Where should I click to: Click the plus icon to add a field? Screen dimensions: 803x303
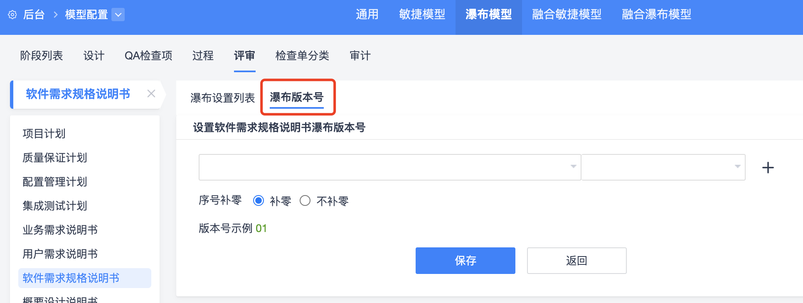pos(768,168)
